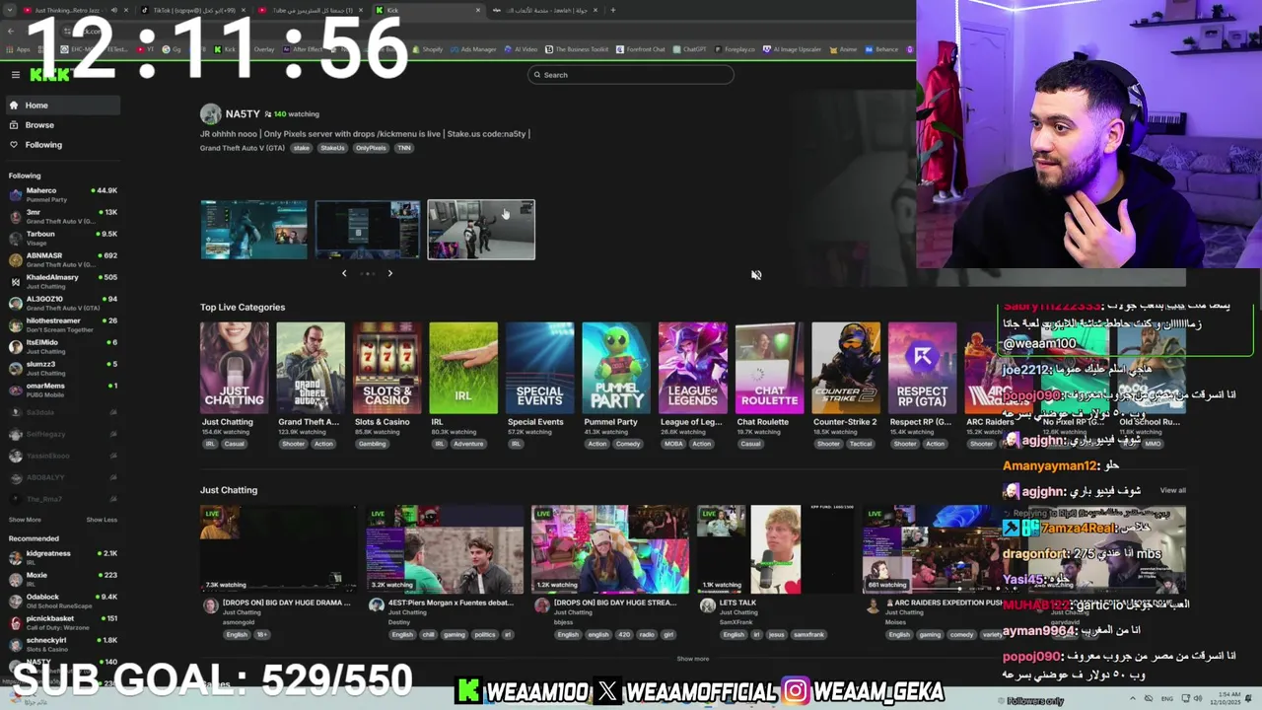Screen dimensions: 1262x710
Task: Open the Shopify bookmark
Action: 428,49
